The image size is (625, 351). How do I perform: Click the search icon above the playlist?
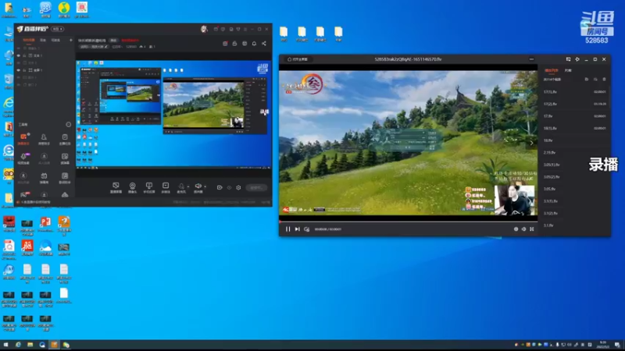click(x=595, y=80)
